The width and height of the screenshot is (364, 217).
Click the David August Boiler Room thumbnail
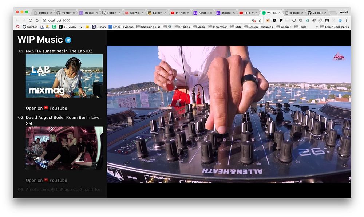pyautogui.click(x=64, y=148)
